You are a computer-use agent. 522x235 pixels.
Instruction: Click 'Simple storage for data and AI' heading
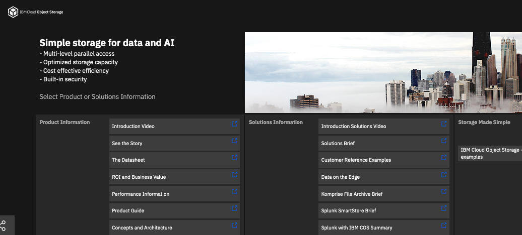click(x=107, y=43)
